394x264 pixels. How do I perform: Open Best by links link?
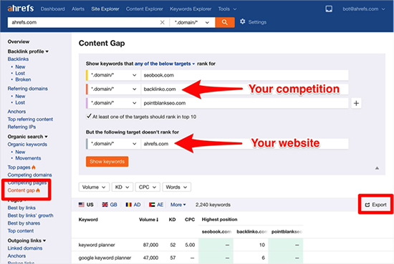21,207
